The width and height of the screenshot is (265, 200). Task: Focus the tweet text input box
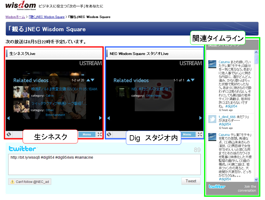pos(104,164)
